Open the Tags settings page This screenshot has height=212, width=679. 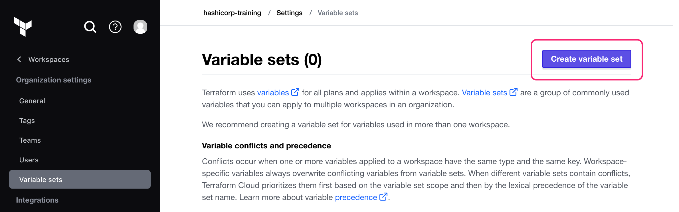point(27,120)
